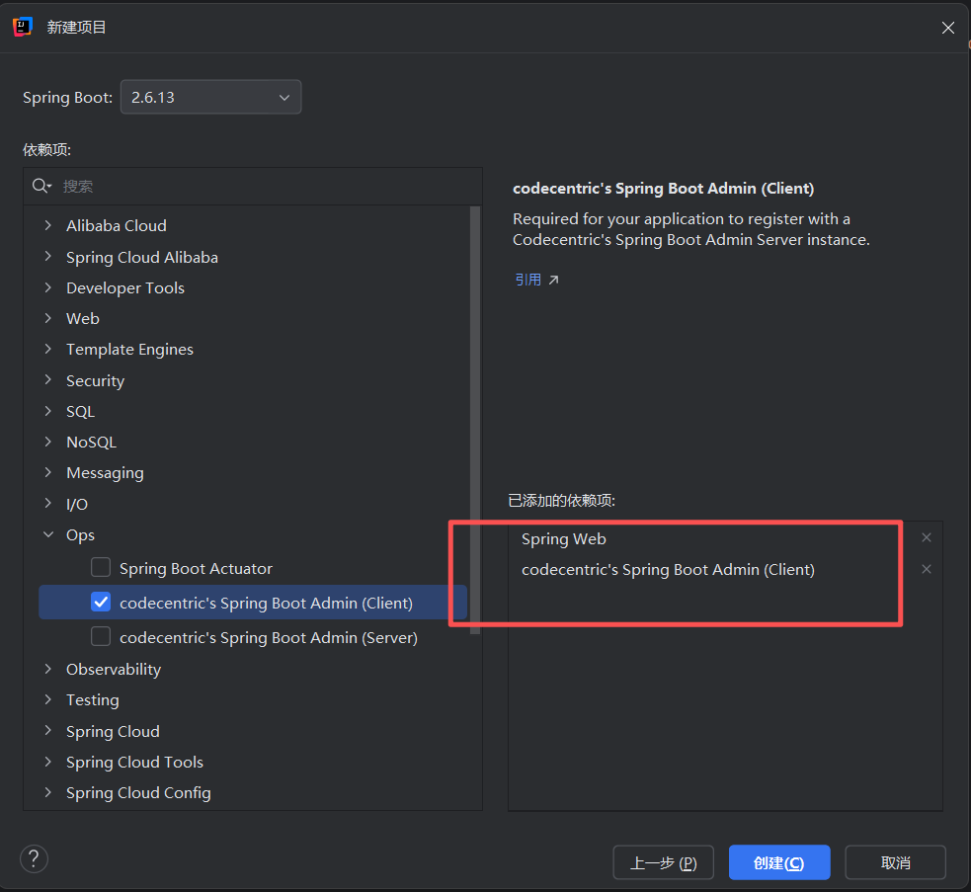
Task: Click the IntelliJ IDEA logo icon
Action: pos(23,27)
